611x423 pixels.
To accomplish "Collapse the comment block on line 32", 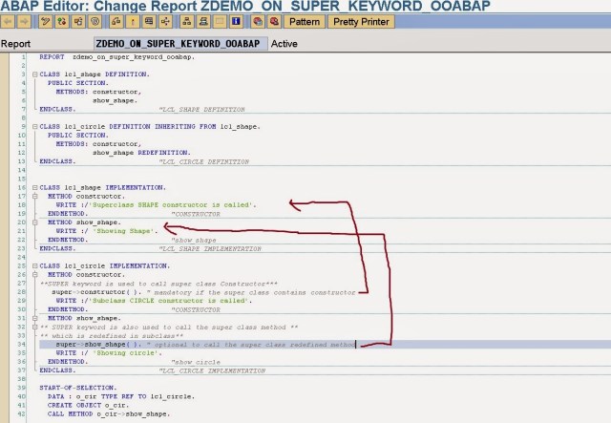I will pos(34,327).
